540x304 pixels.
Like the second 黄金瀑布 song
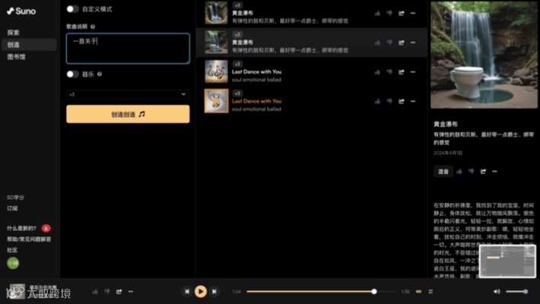tap(377, 43)
